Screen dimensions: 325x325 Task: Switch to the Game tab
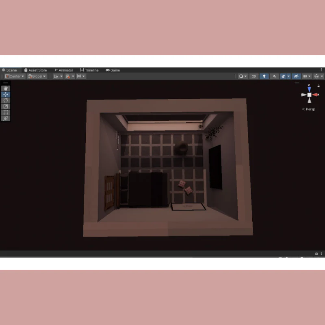pos(113,70)
